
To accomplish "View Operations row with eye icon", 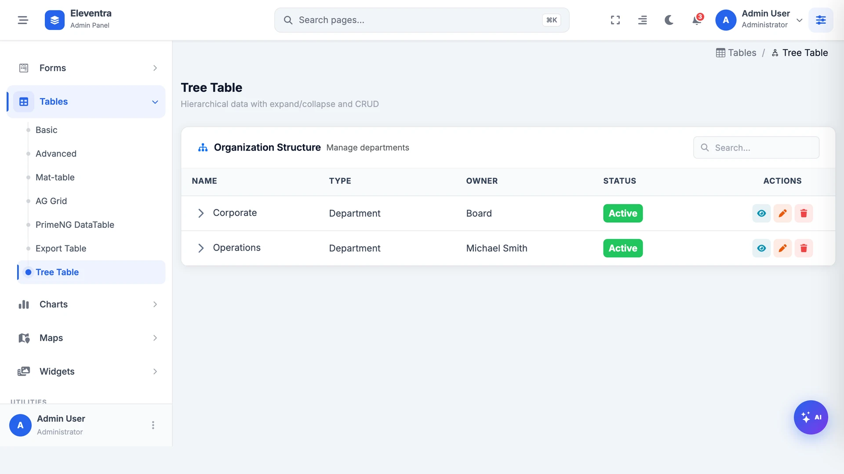I will tap(761, 248).
